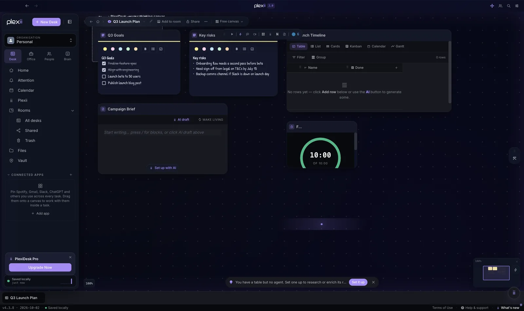Open the Personal organisation switcher

coord(40,40)
